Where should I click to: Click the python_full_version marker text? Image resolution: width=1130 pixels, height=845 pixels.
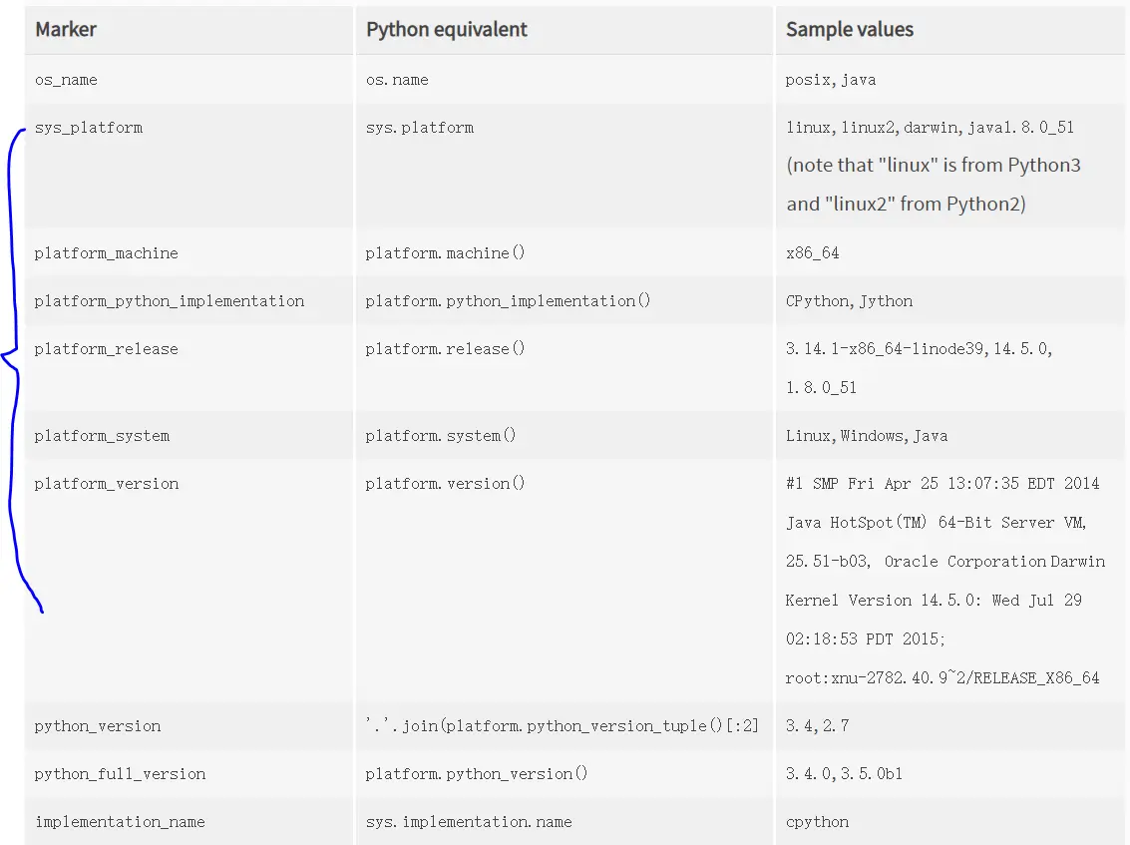[x=120, y=774]
